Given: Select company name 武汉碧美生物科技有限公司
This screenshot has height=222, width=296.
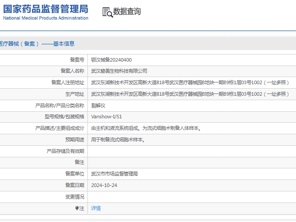Looking at the screenshot, I should pos(119,71).
